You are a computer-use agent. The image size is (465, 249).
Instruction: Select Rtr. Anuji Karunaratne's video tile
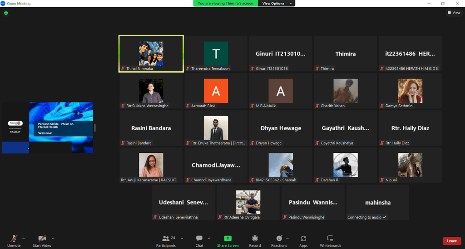coord(151,165)
